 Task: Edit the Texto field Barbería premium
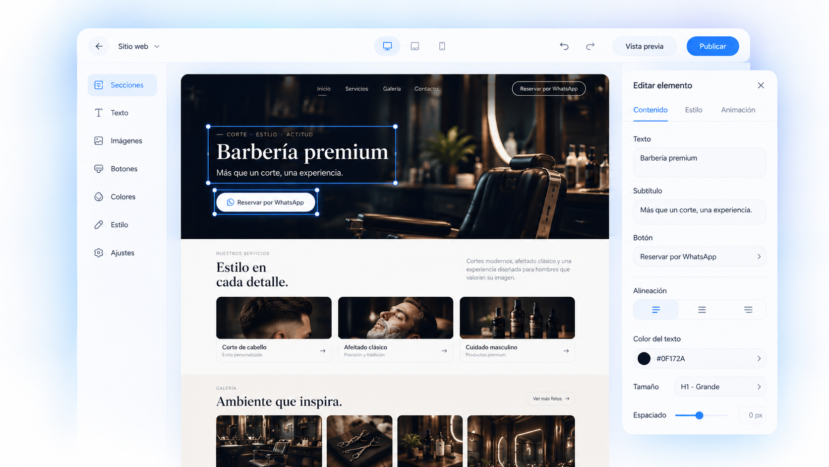(699, 162)
